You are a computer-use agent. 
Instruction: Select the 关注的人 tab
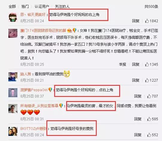click(x=62, y=6)
